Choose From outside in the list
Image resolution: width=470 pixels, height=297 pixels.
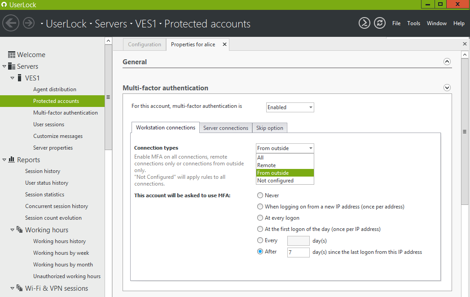[x=285, y=173]
